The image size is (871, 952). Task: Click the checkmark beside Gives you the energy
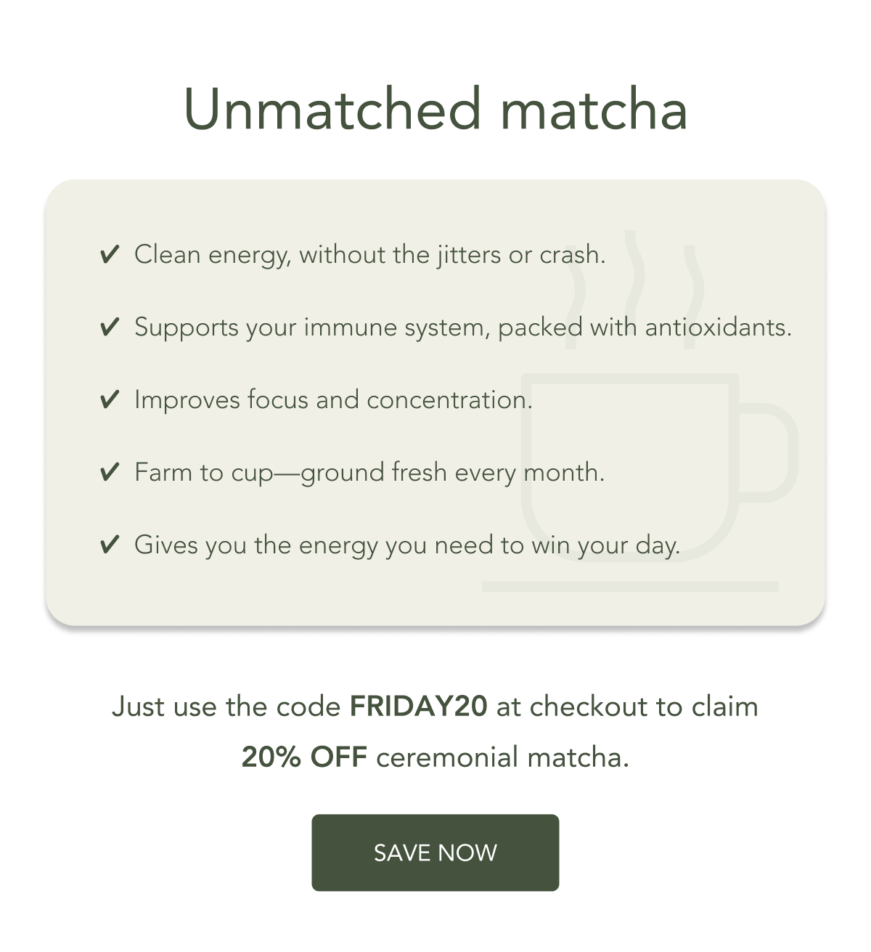point(109,545)
